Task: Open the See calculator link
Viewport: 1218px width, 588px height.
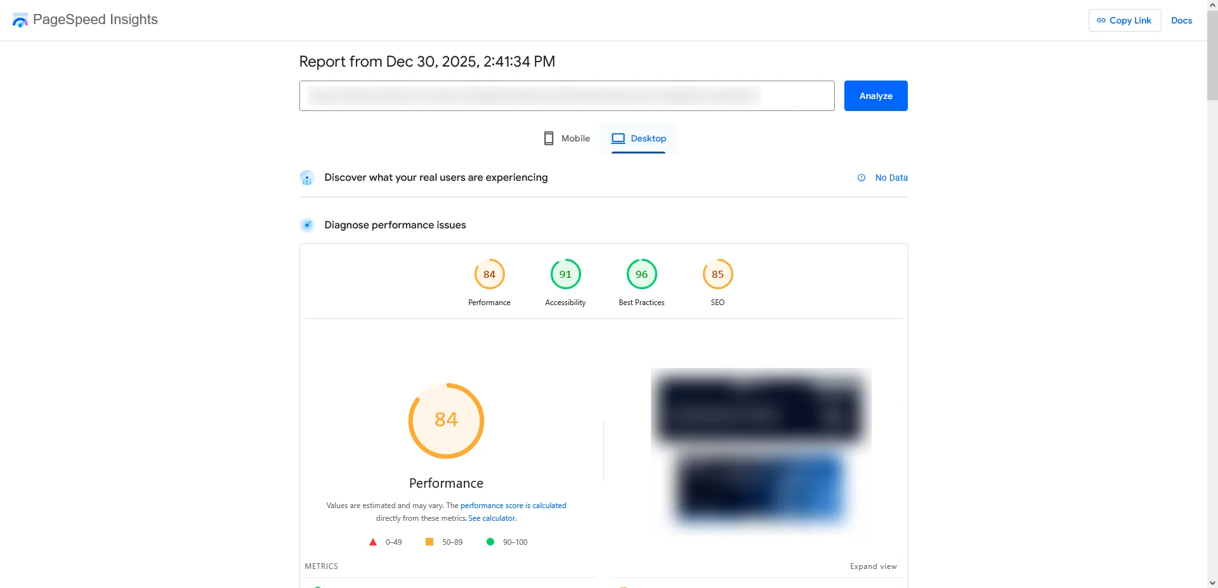Action: 492,518
